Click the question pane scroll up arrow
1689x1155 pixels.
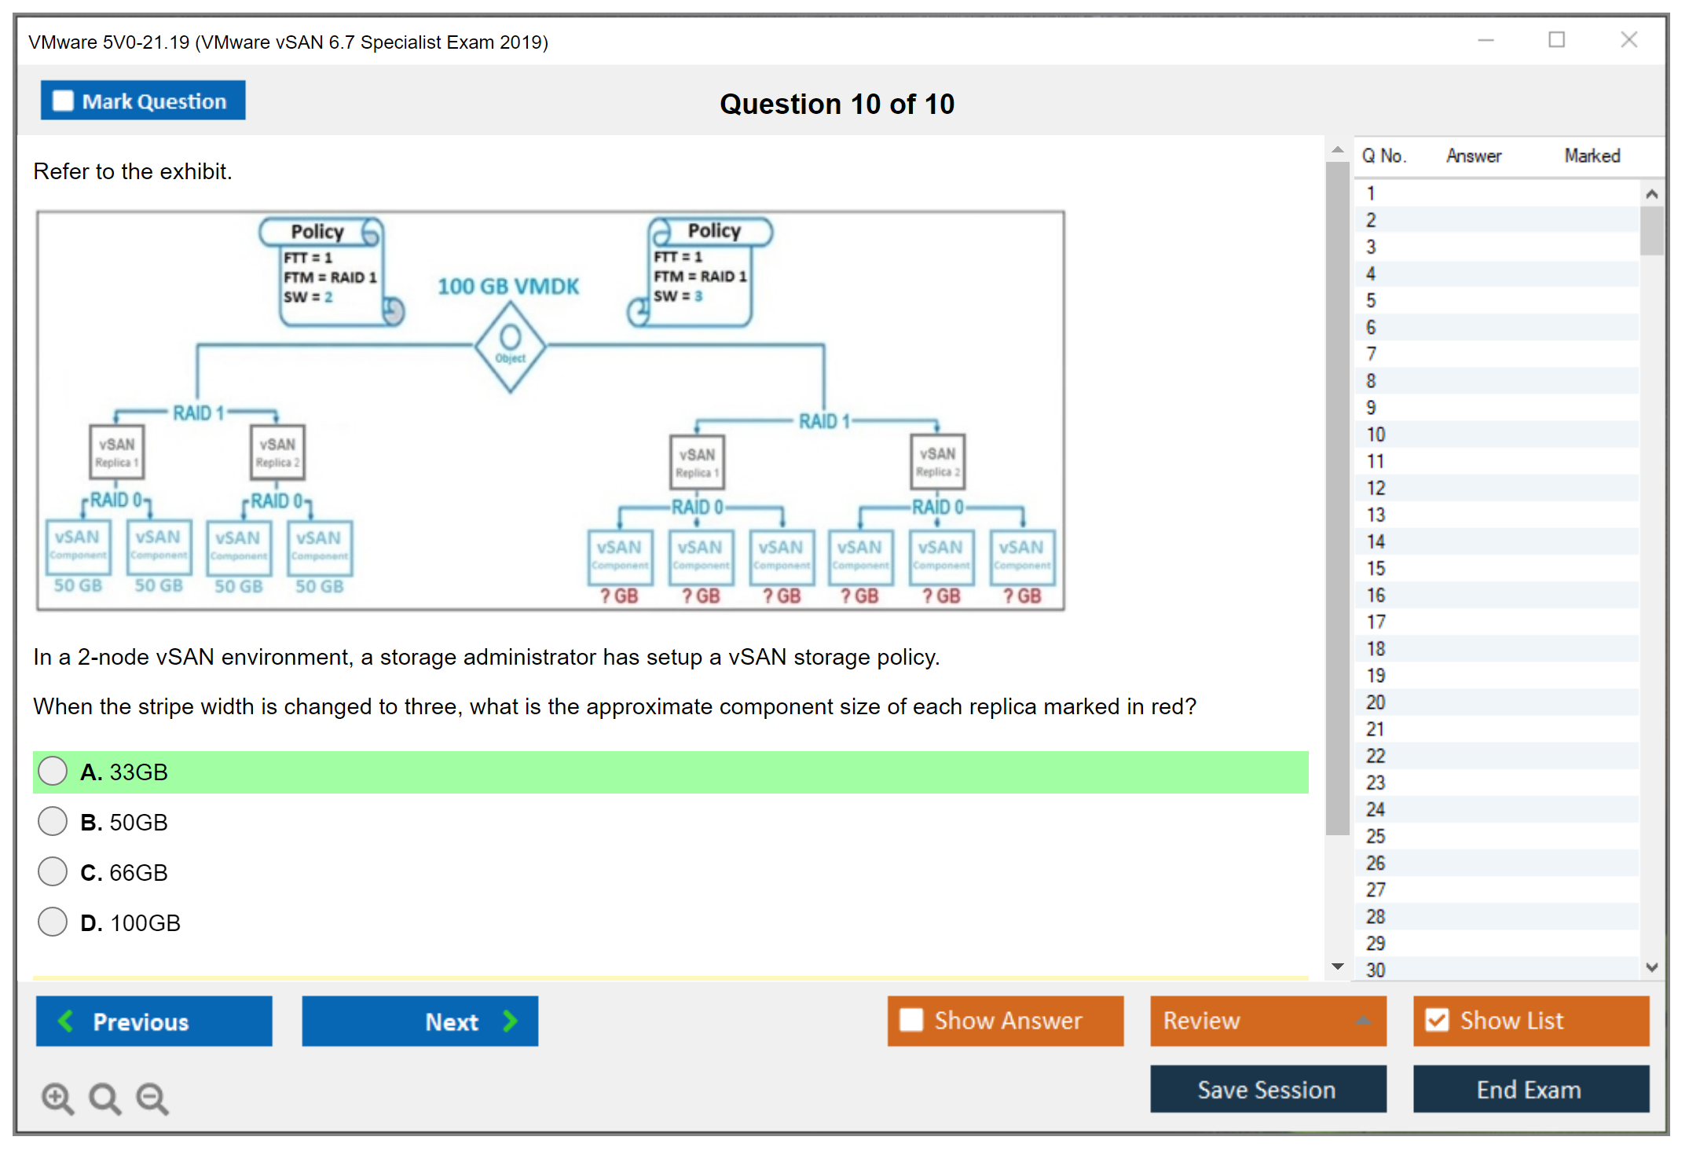[x=1337, y=149]
